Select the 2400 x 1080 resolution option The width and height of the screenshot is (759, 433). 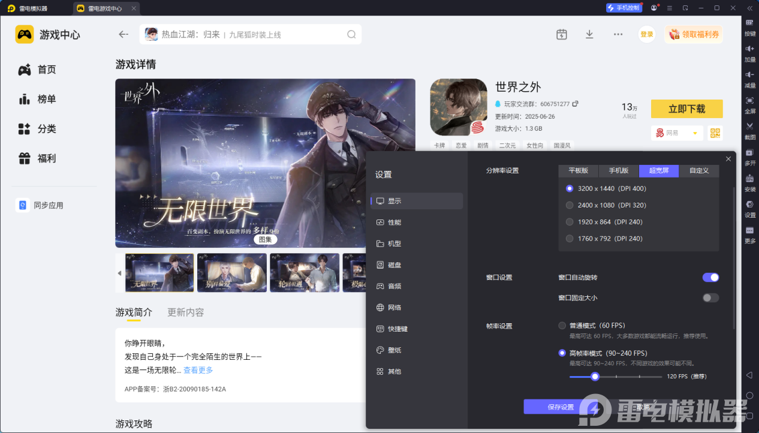(570, 205)
